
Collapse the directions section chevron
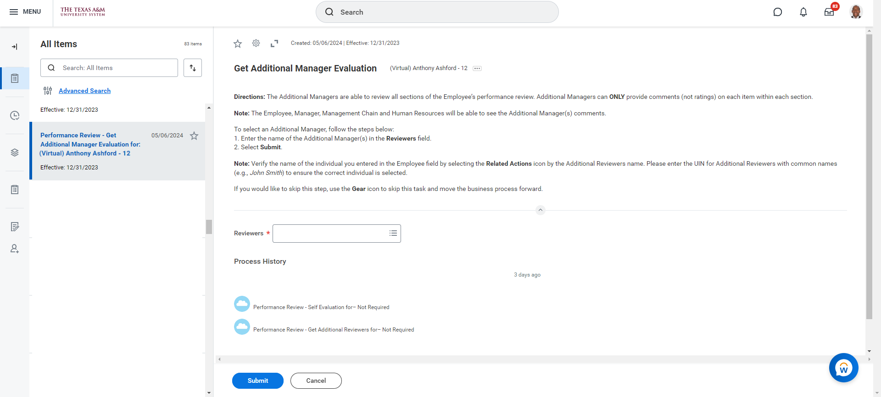tap(540, 210)
